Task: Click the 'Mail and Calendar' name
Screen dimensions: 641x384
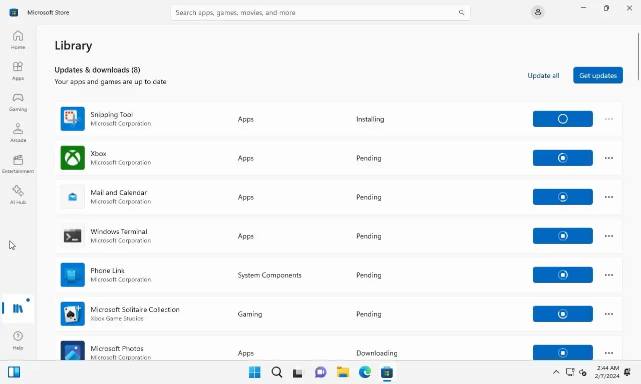Action: pyautogui.click(x=119, y=192)
